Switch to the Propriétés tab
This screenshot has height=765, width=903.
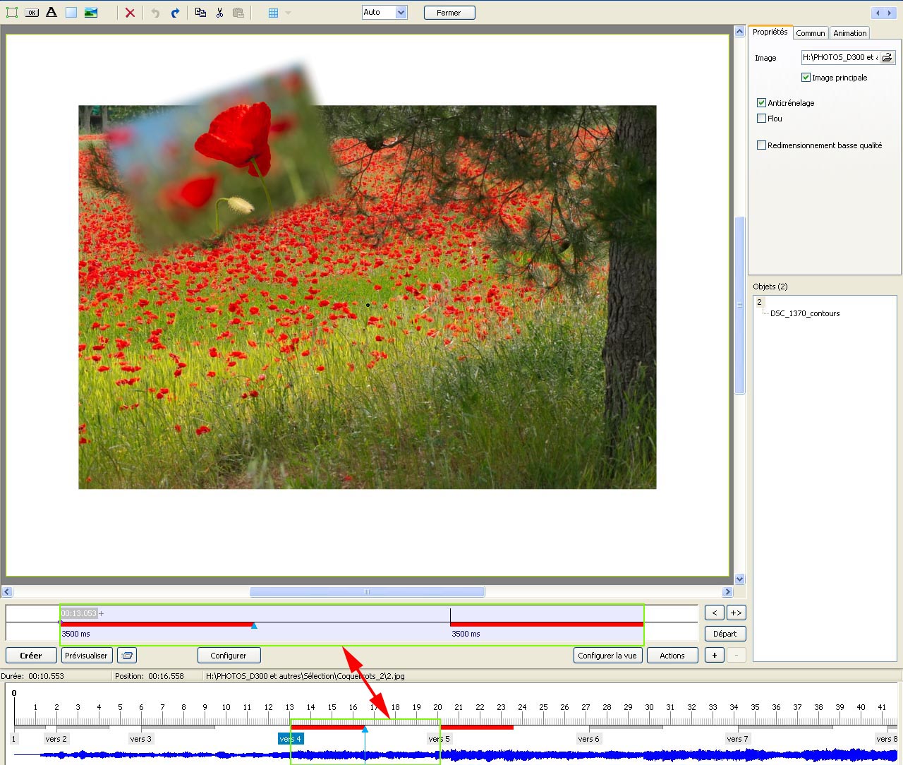[x=770, y=32]
